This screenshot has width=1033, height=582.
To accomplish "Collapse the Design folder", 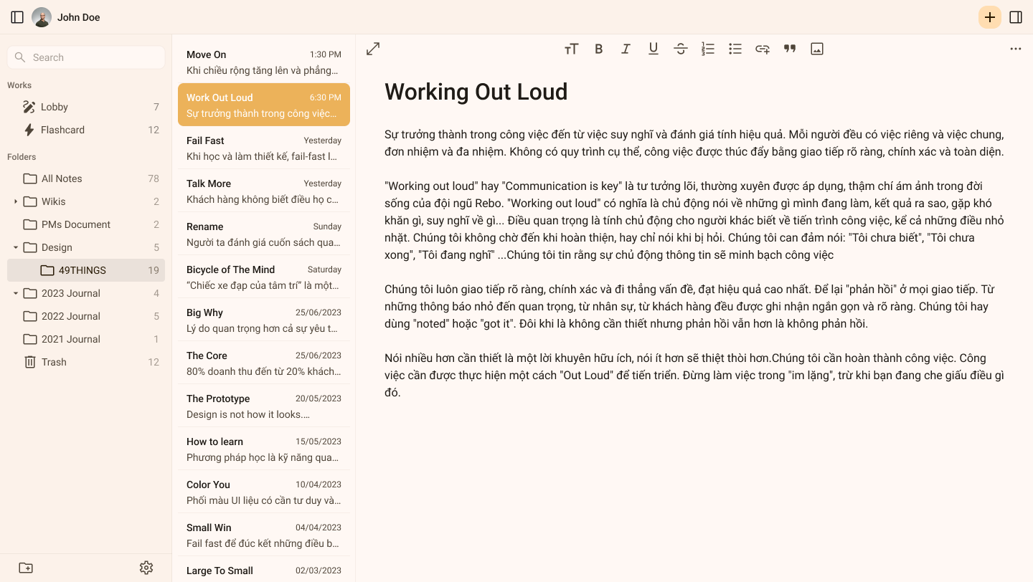I will pos(16,247).
